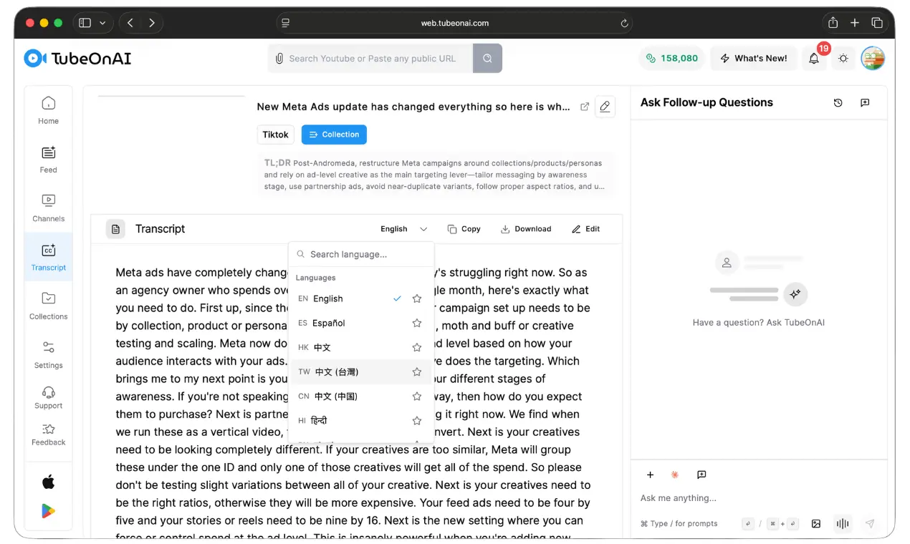Star Español as a favorite language

416,324
